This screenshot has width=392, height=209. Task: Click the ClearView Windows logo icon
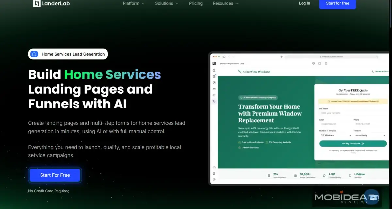(240, 72)
